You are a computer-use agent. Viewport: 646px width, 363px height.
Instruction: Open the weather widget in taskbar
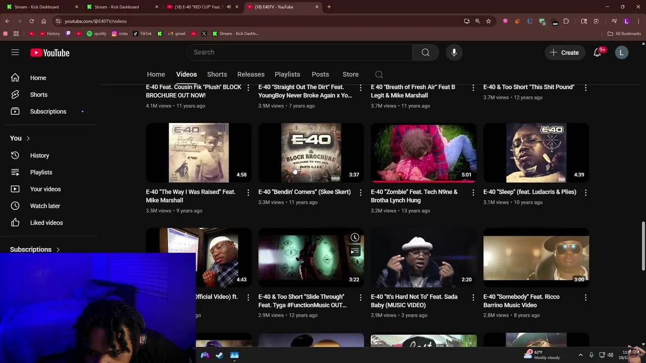(x=542, y=355)
